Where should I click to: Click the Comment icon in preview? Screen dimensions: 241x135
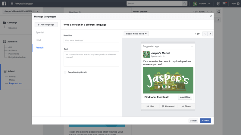[x=163, y=106]
